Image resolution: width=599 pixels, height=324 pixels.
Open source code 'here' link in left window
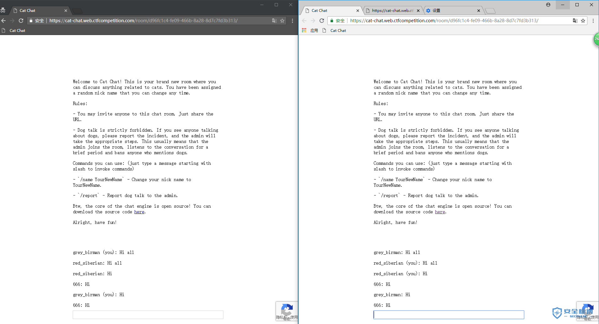(x=139, y=212)
